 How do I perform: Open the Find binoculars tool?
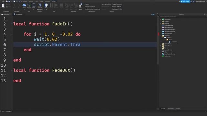(24, 5)
